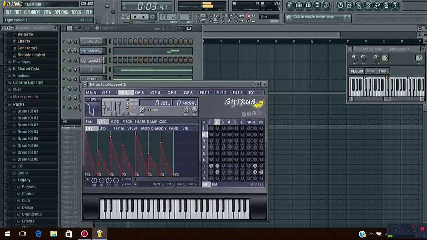
Task: Click the record button in transport
Action: pyautogui.click(x=152, y=17)
